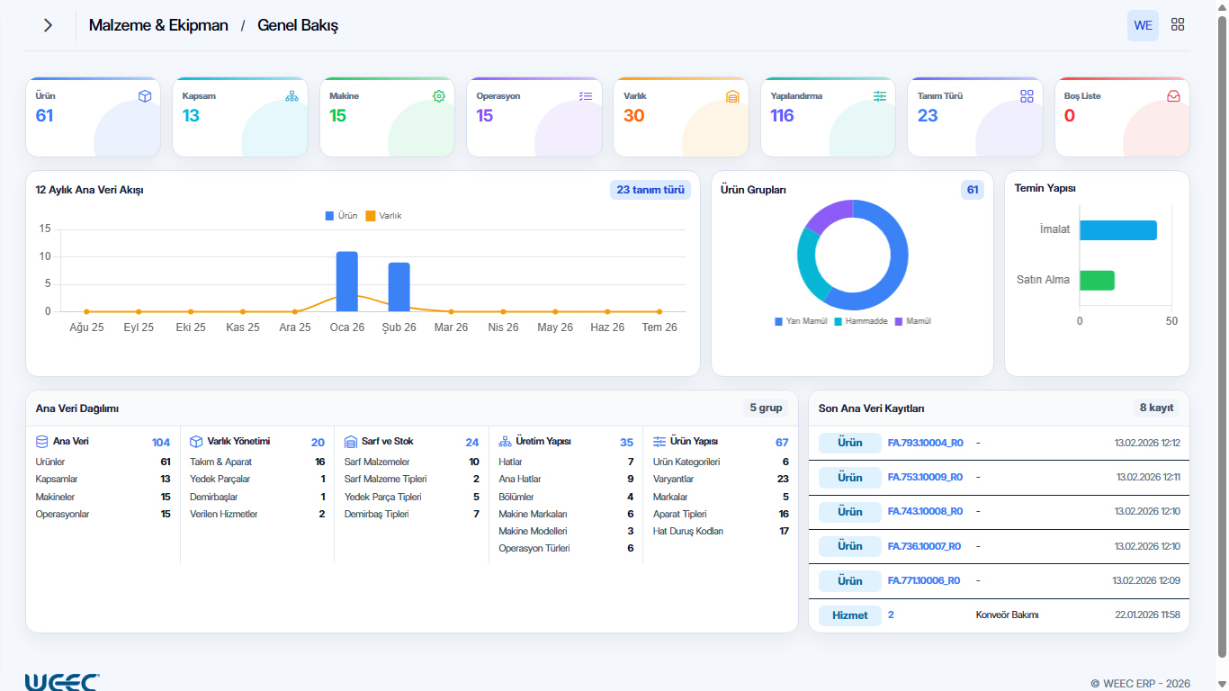The image size is (1229, 691).
Task: Toggle the Varlık series in chart legend
Action: tap(384, 216)
